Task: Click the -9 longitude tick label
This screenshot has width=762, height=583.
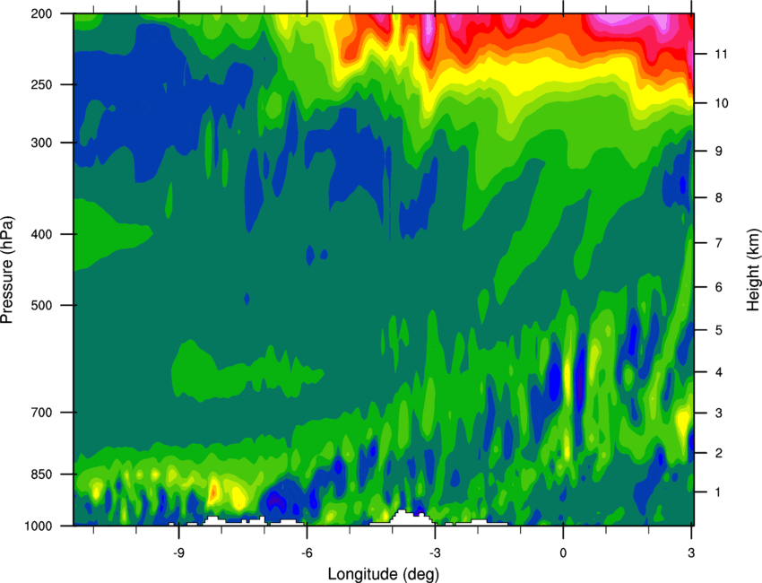Action: (x=178, y=553)
